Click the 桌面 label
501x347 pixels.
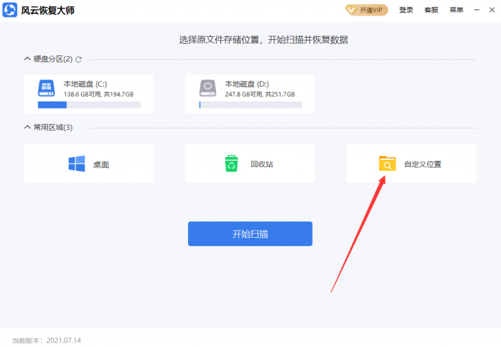[x=101, y=165]
